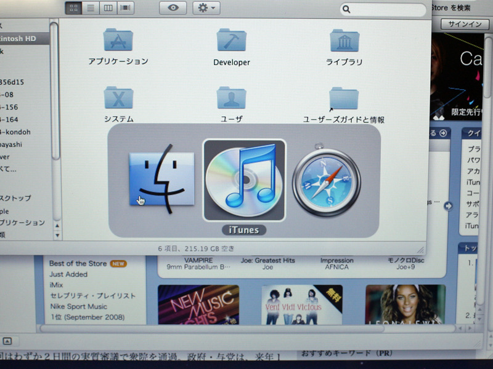Image resolution: width=493 pixels, height=369 pixels.
Task: Click the Leona Lewis banner thumbnail
Action: (x=405, y=304)
